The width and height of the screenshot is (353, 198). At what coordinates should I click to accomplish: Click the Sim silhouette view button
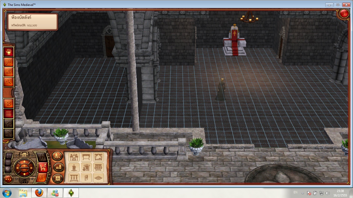point(9,156)
